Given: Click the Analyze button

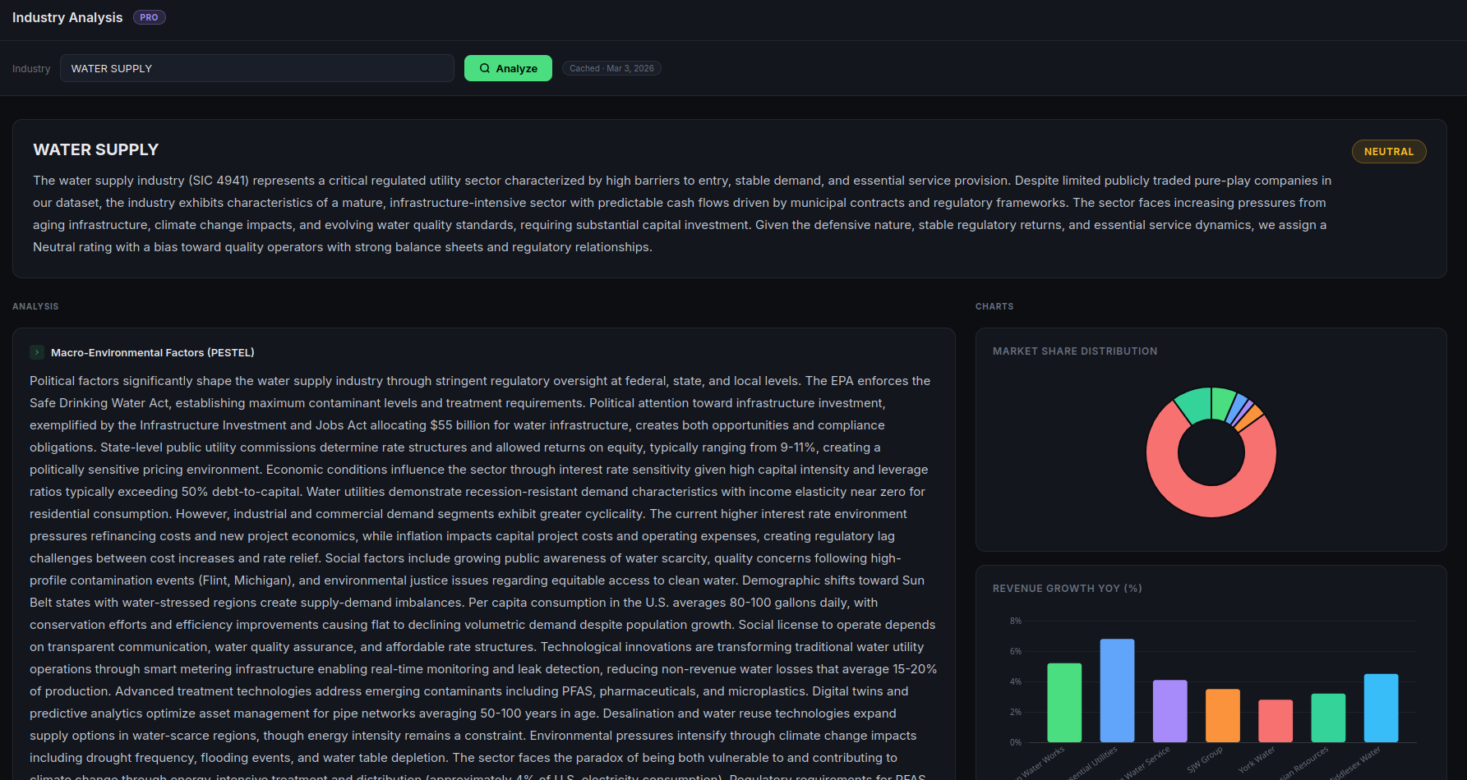Looking at the screenshot, I should click(508, 68).
